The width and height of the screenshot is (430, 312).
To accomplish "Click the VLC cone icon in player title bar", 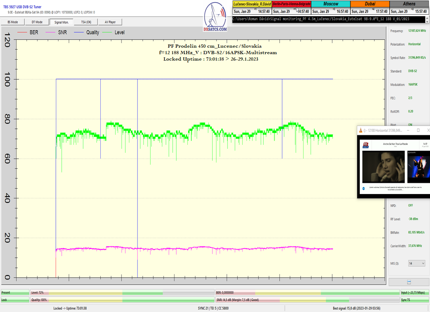I will point(360,130).
